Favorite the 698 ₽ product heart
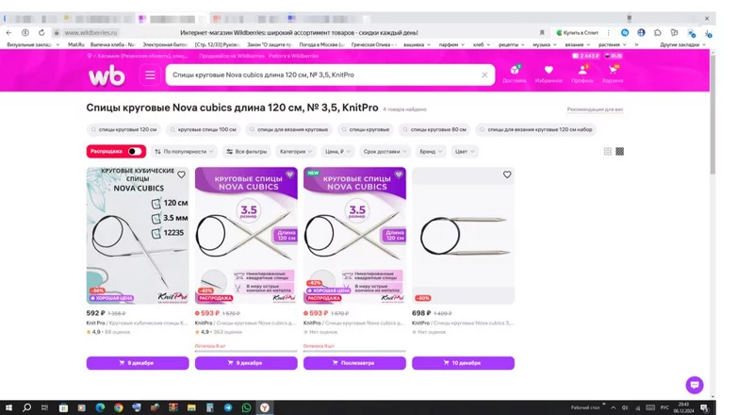The width and height of the screenshot is (754, 415). coord(507,174)
